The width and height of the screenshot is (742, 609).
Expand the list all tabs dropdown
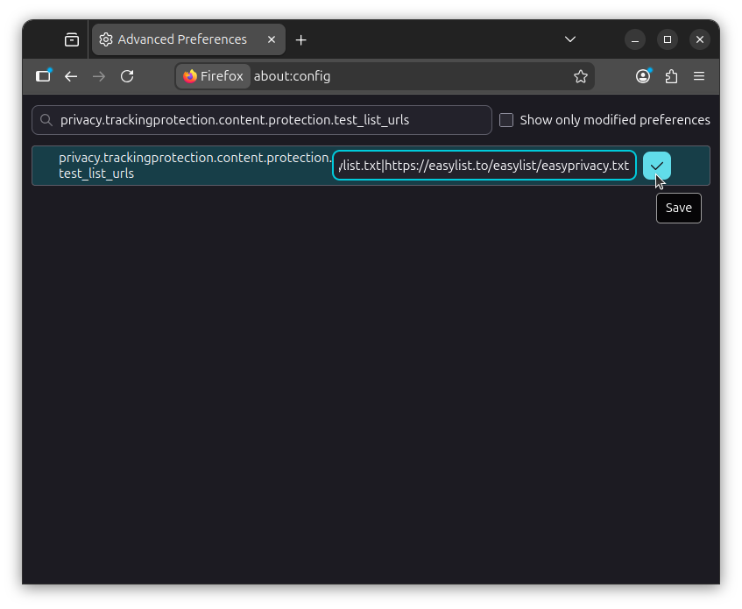[570, 39]
